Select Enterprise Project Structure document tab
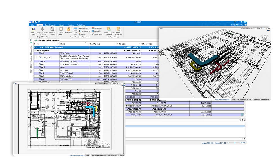276x165 pixels. 47,40
